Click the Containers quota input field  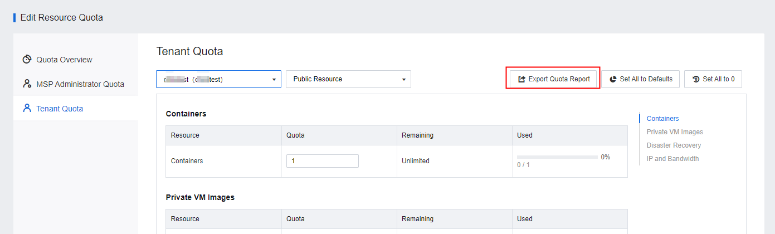tap(322, 161)
